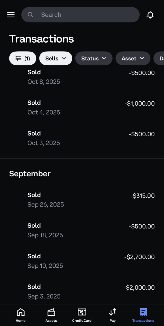View the Sep 3 sale of $2,000.00
Viewport: 164px width, 326px height.
click(82, 291)
